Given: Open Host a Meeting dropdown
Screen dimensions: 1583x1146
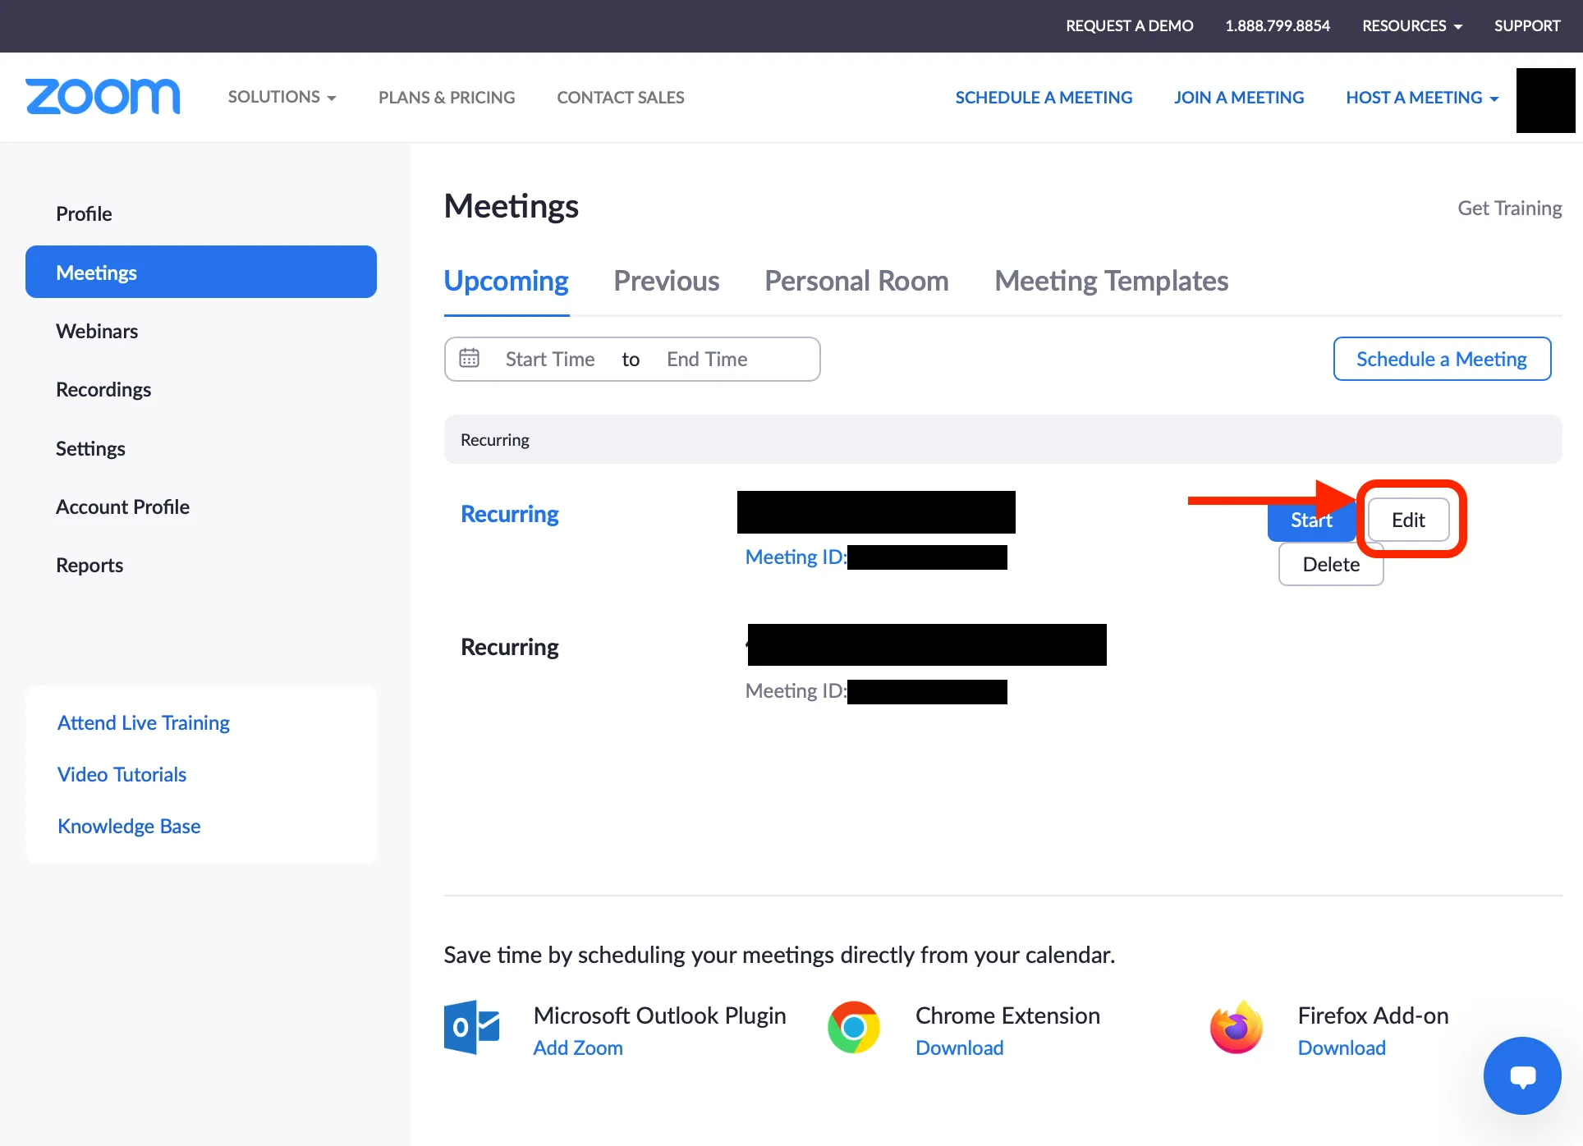Looking at the screenshot, I should click(1421, 97).
